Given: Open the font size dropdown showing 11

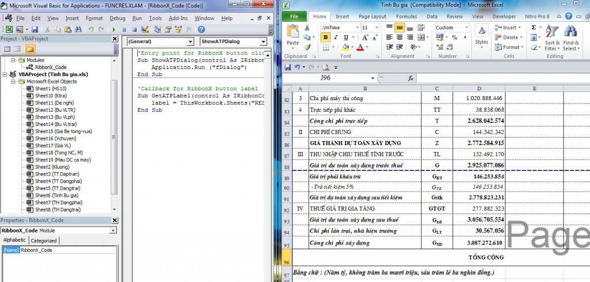Looking at the screenshot, I should point(381,28).
